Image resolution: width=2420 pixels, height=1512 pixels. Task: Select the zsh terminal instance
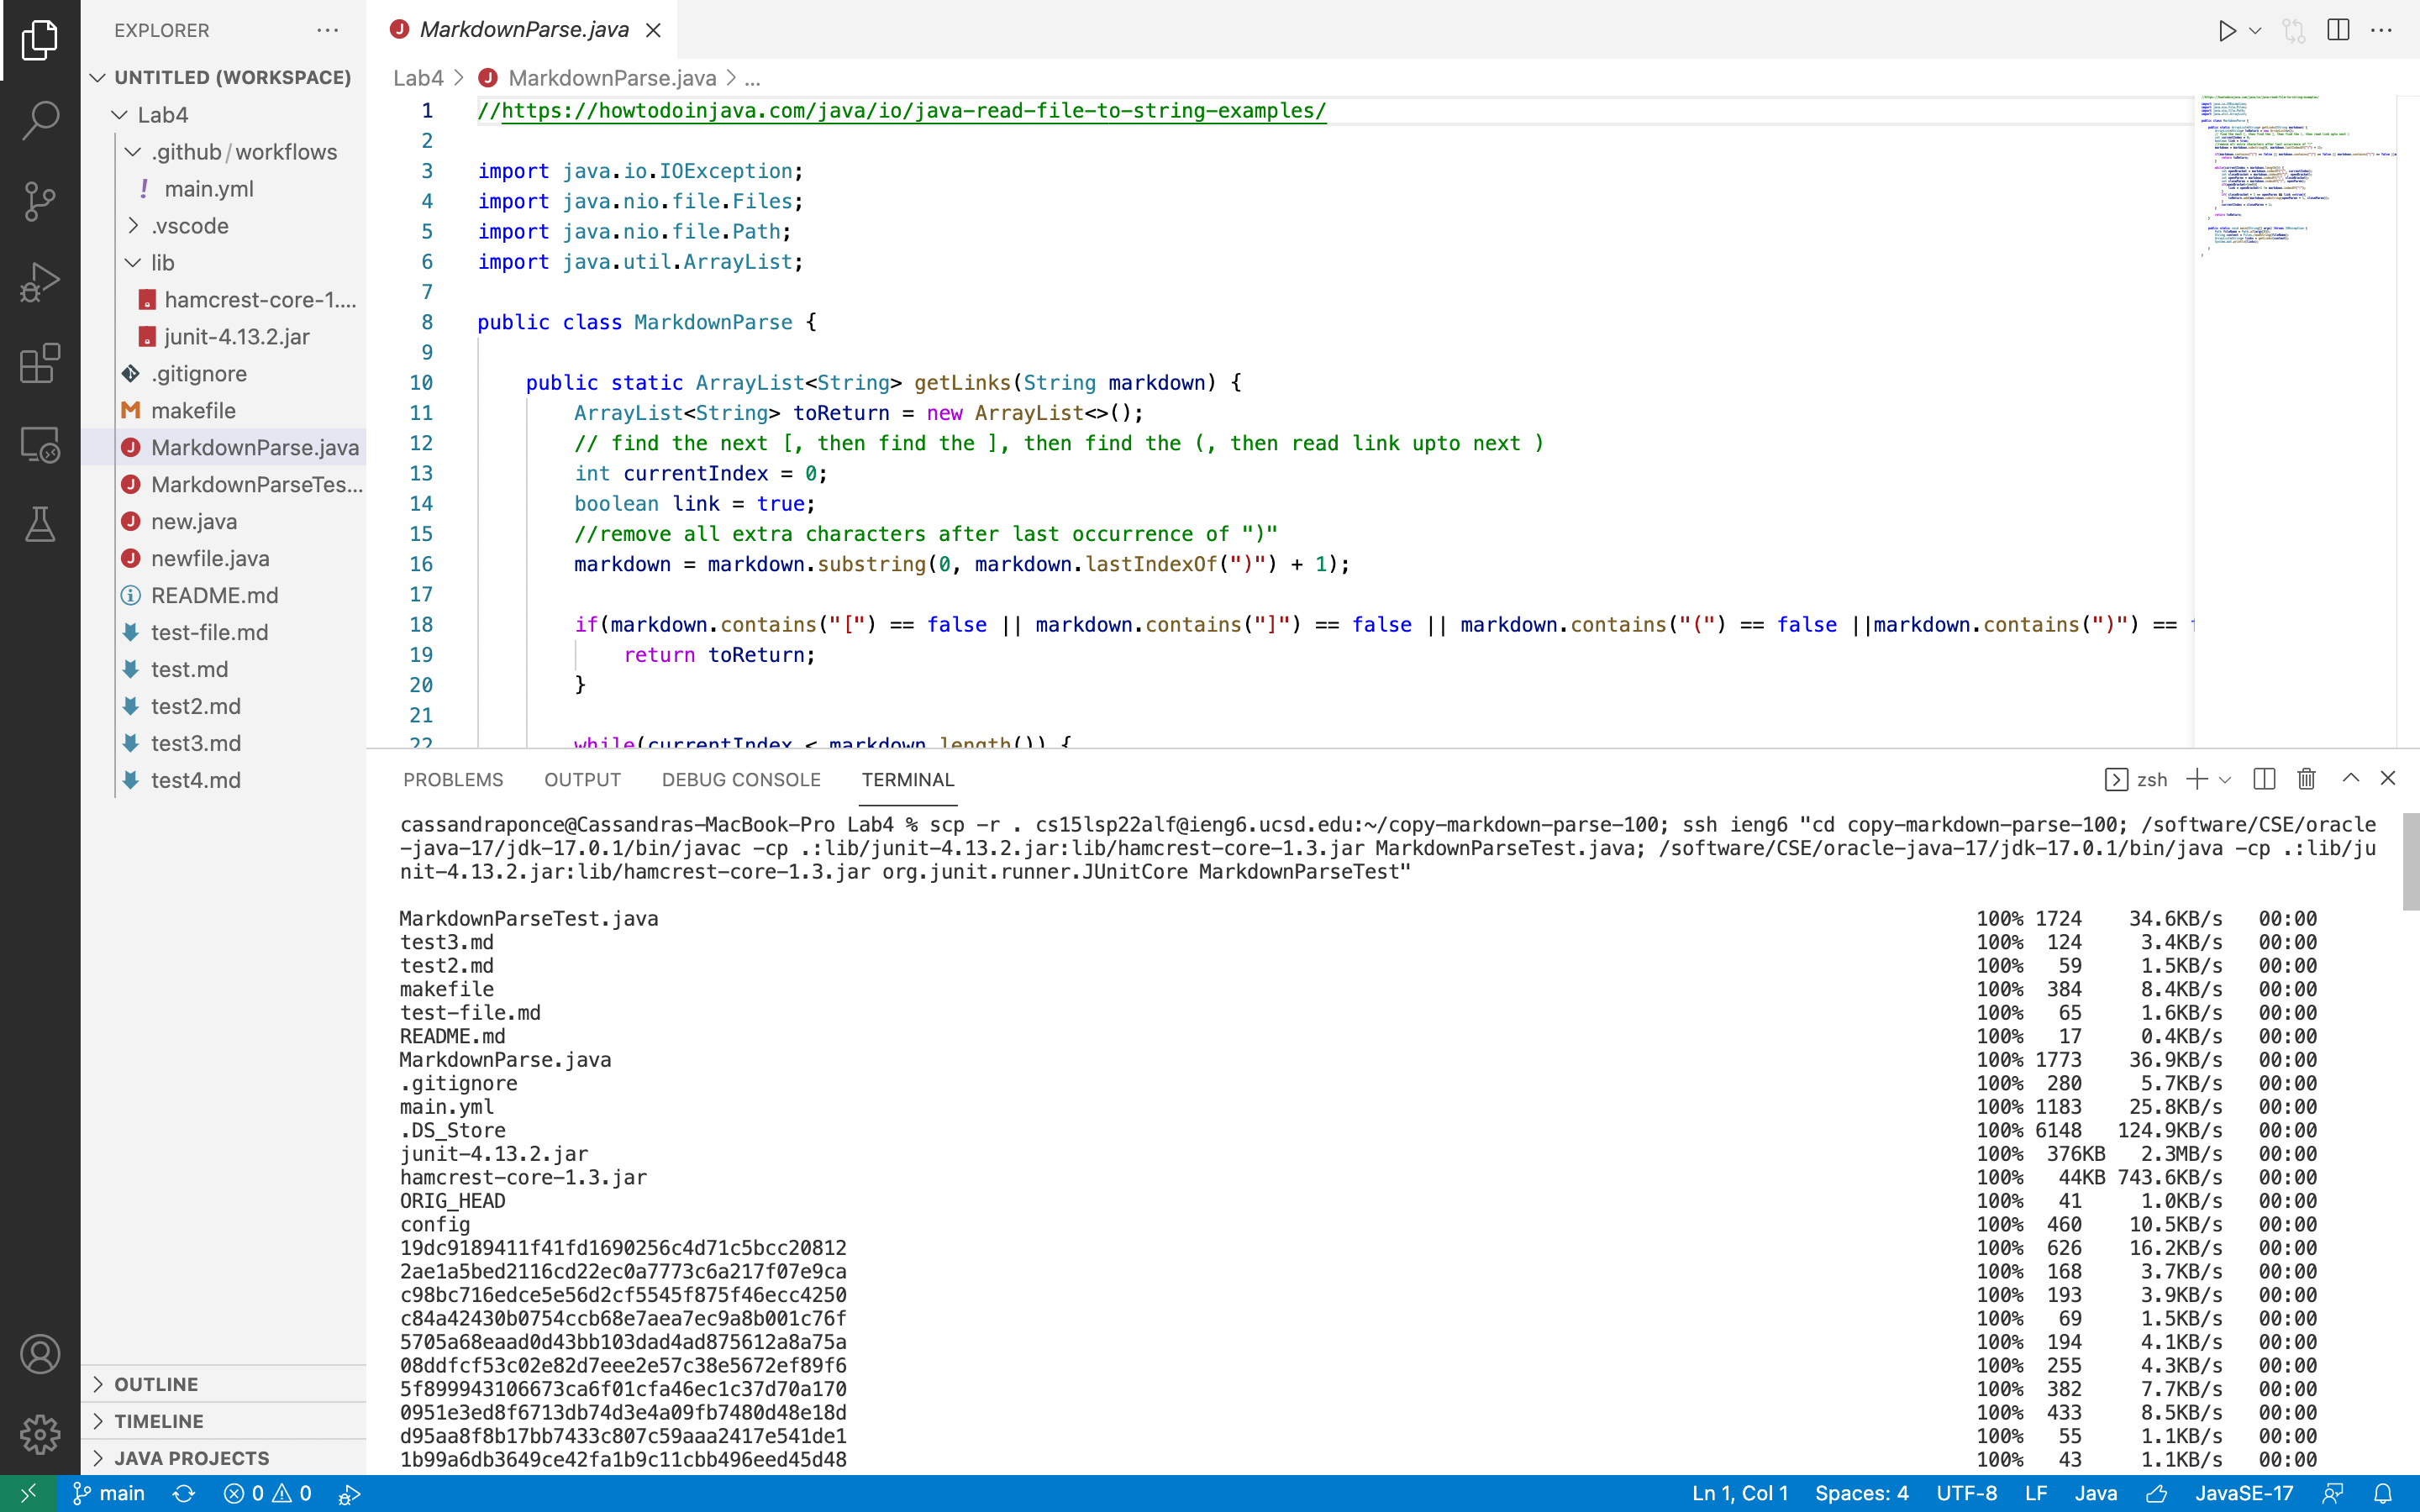(x=2136, y=779)
